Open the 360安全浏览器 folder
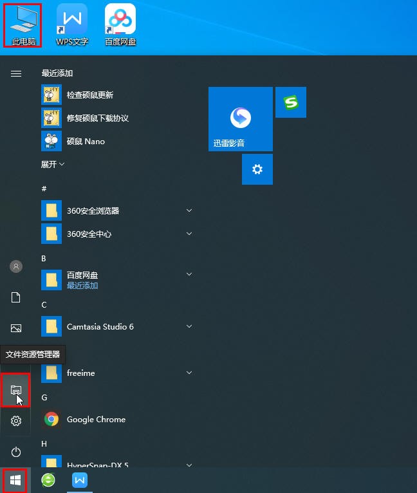The width and height of the screenshot is (417, 493). click(x=117, y=210)
